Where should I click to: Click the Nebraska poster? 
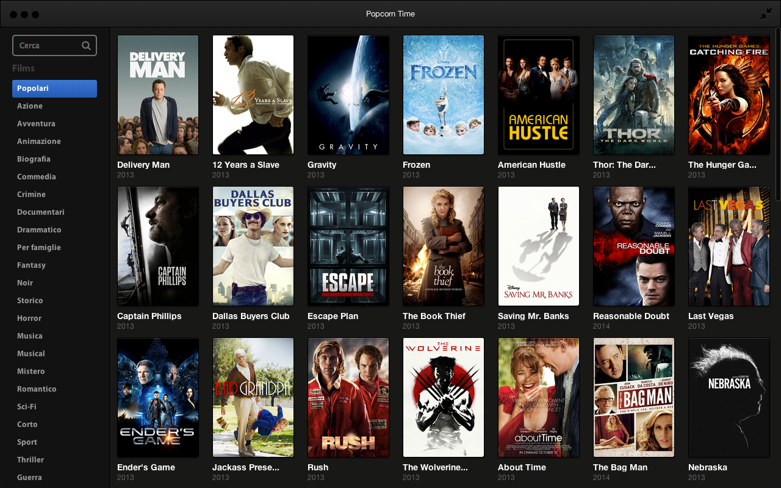tap(729, 397)
